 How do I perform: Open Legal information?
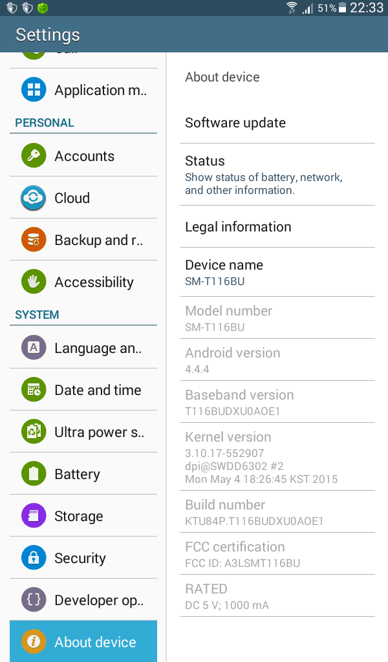coord(277,227)
